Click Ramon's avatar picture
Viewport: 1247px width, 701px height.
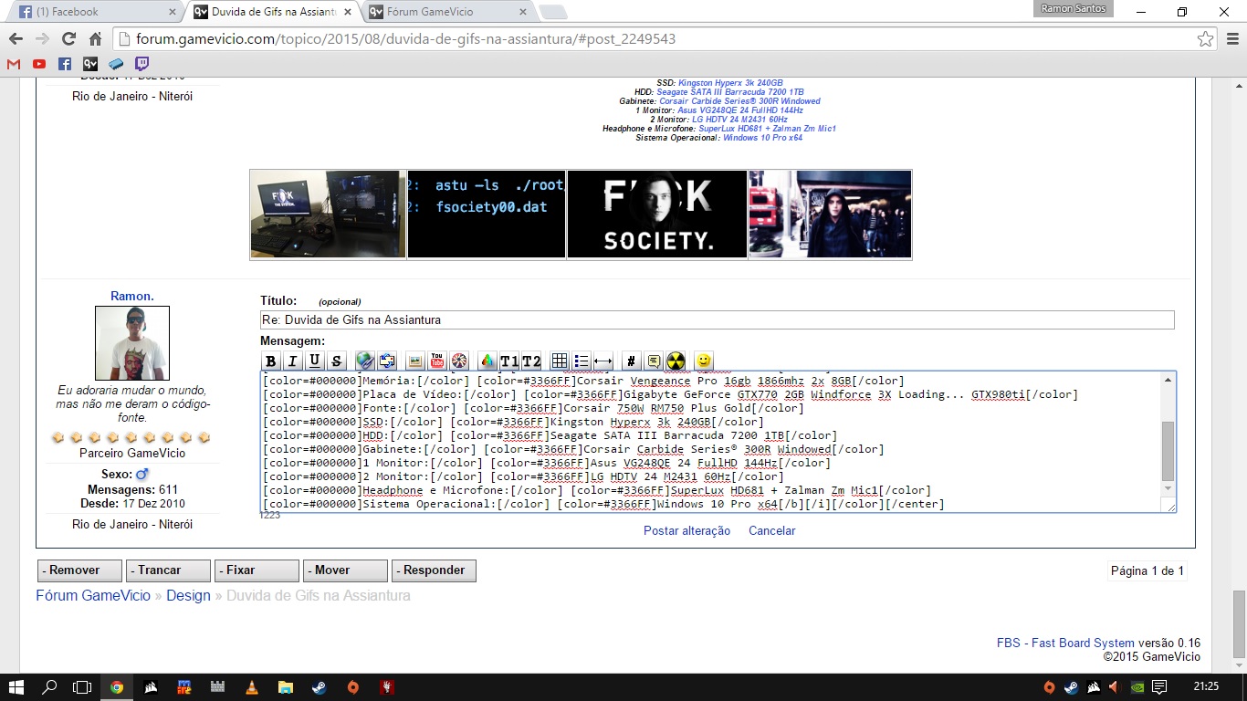132,343
